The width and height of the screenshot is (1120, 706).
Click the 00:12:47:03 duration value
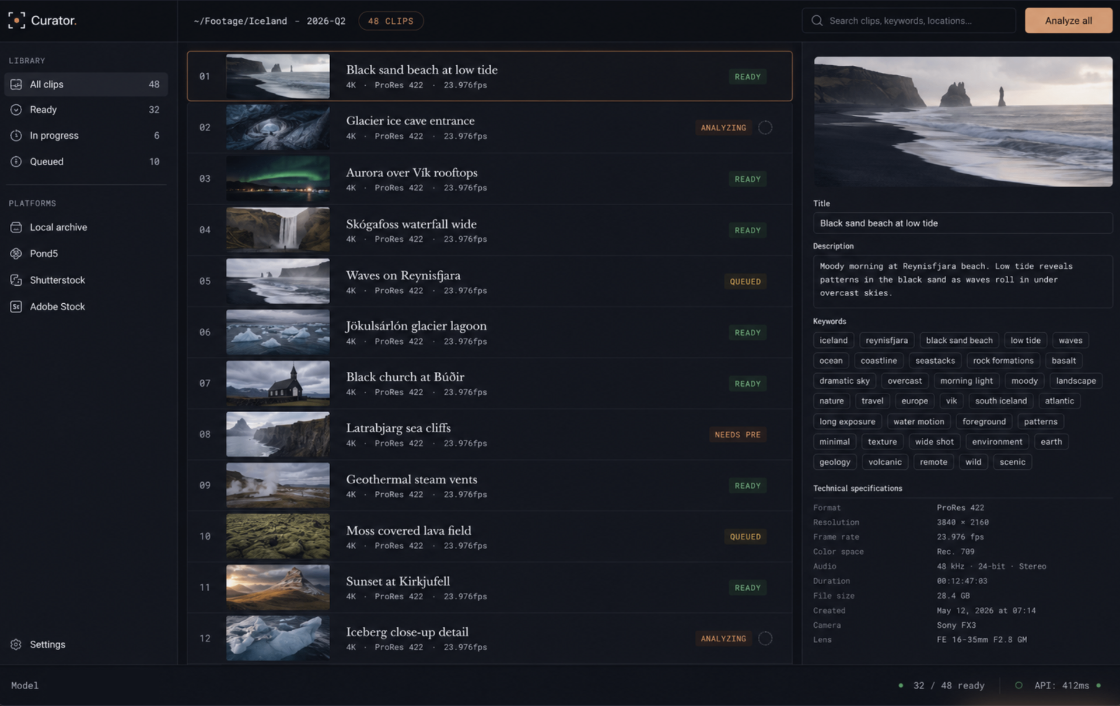[x=962, y=581]
